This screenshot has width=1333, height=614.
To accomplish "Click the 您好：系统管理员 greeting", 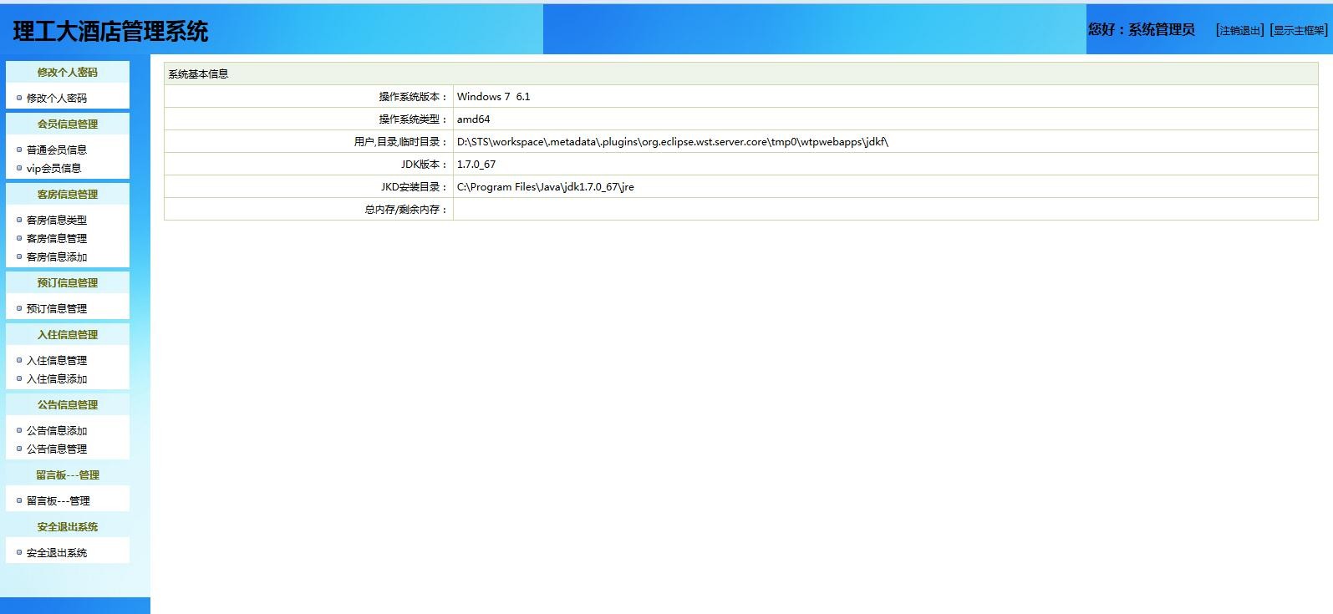I will coord(1142,30).
